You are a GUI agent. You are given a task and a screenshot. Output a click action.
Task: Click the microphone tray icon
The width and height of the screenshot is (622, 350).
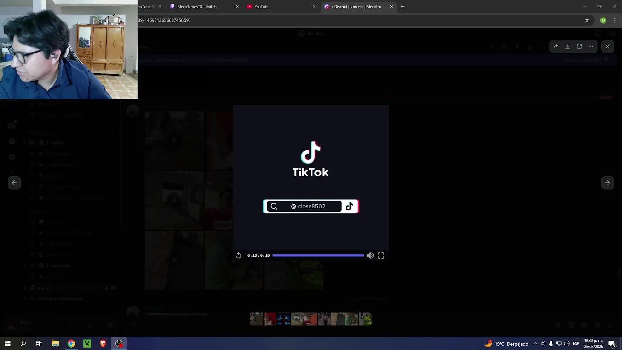[551, 344]
